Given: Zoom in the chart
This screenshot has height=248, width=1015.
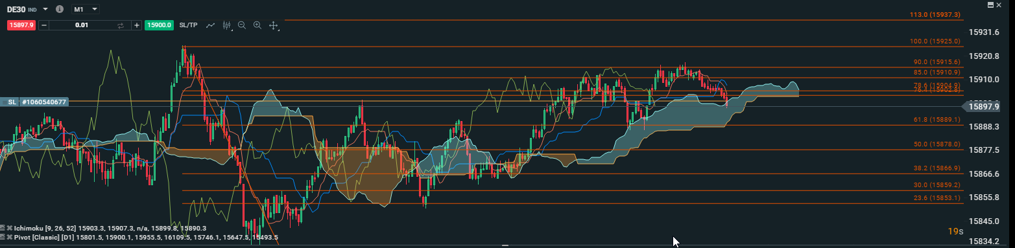Looking at the screenshot, I should 257,25.
